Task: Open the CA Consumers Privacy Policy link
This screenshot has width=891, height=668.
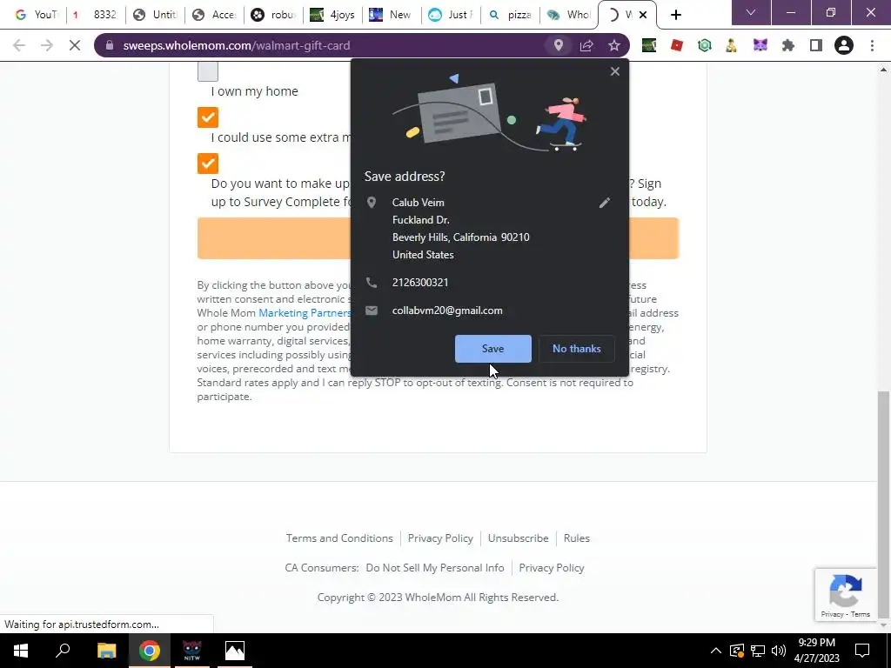Action: (551, 567)
